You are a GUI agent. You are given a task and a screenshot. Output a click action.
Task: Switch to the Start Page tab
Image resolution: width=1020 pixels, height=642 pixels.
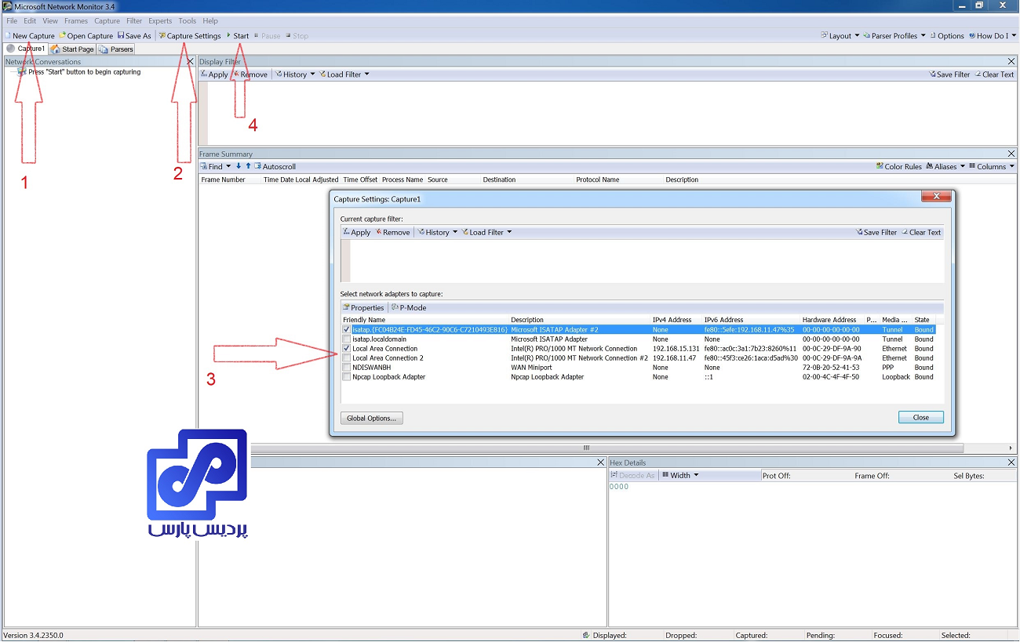click(72, 49)
